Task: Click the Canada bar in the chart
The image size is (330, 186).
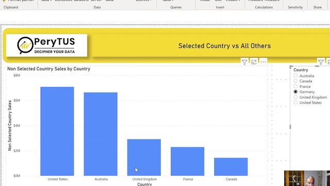Action: (x=231, y=166)
